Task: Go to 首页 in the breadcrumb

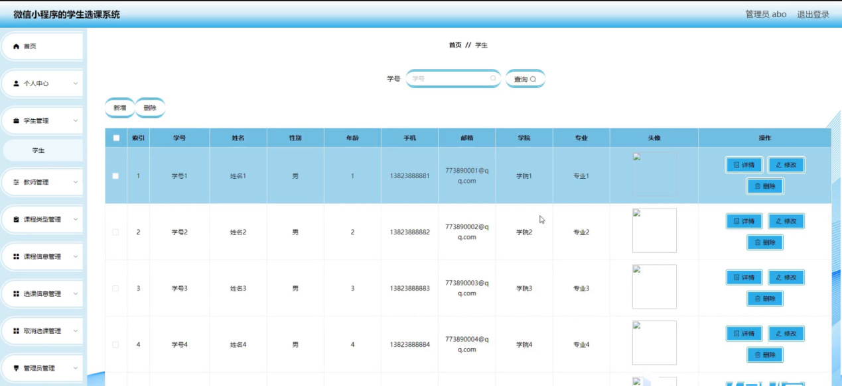Action: tap(455, 45)
